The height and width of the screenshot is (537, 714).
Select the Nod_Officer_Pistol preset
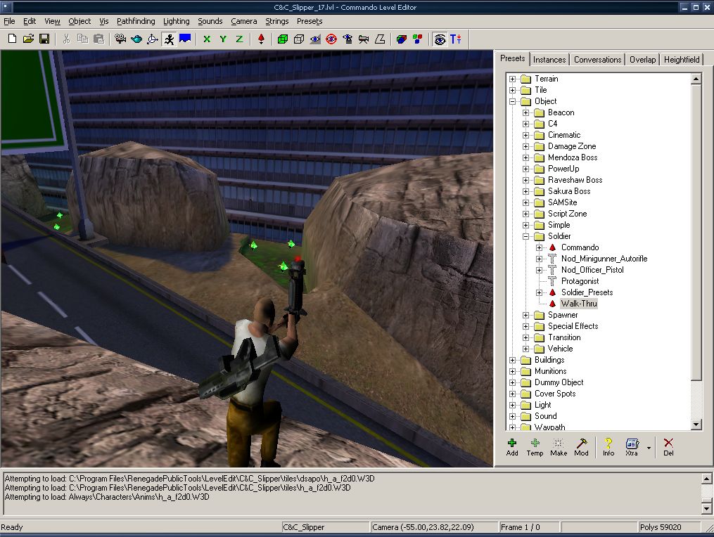tap(592, 270)
